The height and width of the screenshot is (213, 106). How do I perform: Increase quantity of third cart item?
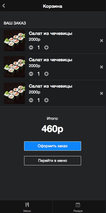46,100
